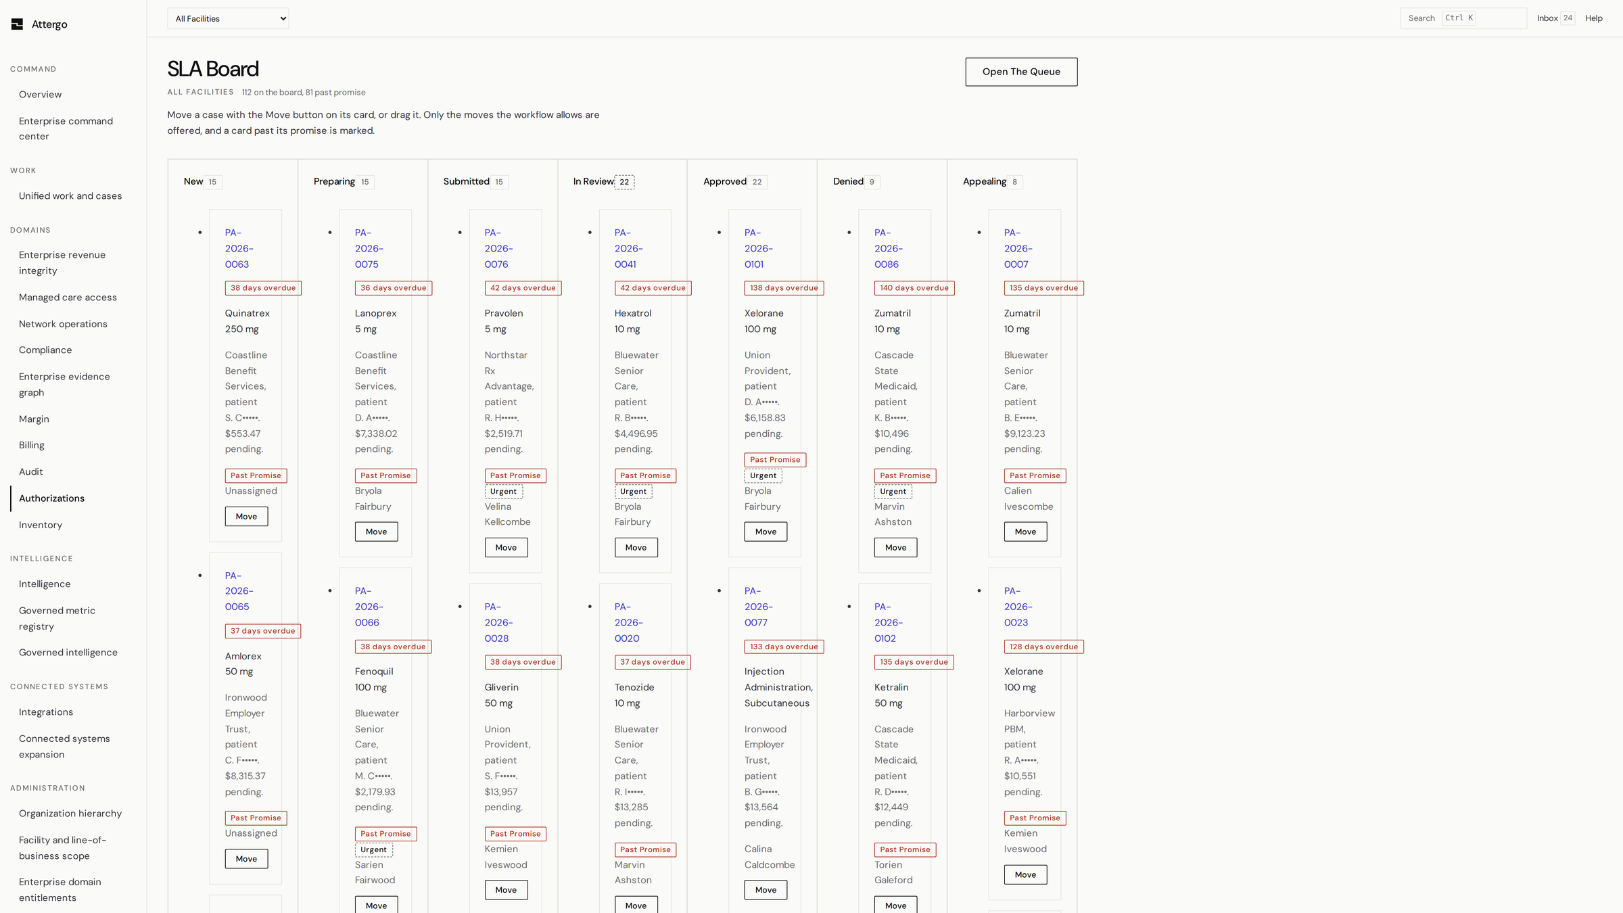Open case PA-2026-0075
This screenshot has width=1623, height=913.
[369, 248]
